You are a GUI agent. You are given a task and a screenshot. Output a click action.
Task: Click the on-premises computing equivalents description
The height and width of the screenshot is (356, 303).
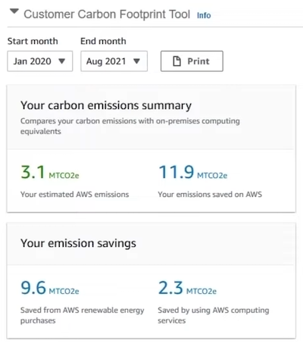[130, 126]
